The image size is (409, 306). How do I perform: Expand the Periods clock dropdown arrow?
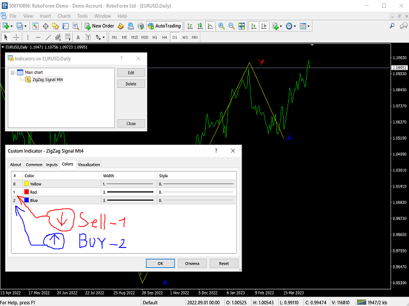click(x=295, y=26)
